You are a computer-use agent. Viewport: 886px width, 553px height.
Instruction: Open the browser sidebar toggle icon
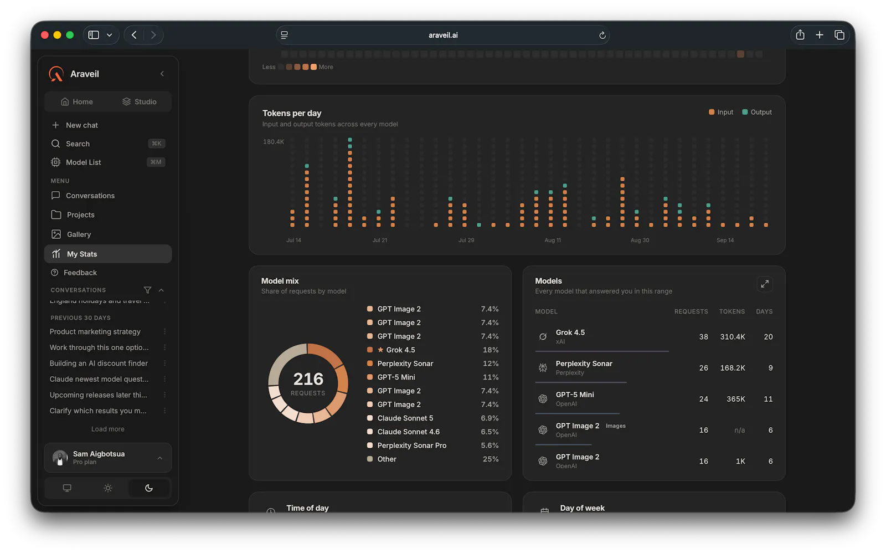[x=94, y=35]
